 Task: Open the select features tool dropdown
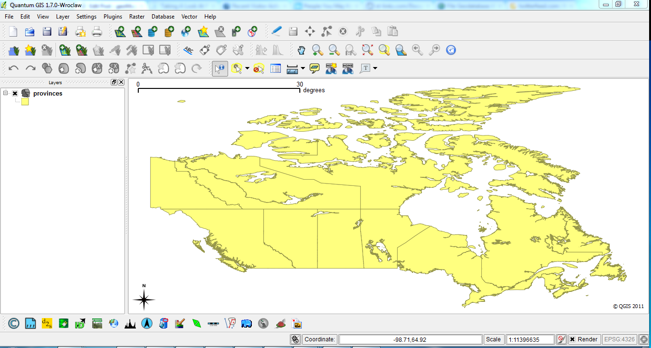[x=248, y=68]
